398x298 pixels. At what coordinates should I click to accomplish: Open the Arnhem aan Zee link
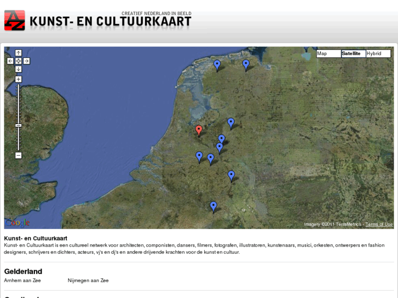pos(22,281)
